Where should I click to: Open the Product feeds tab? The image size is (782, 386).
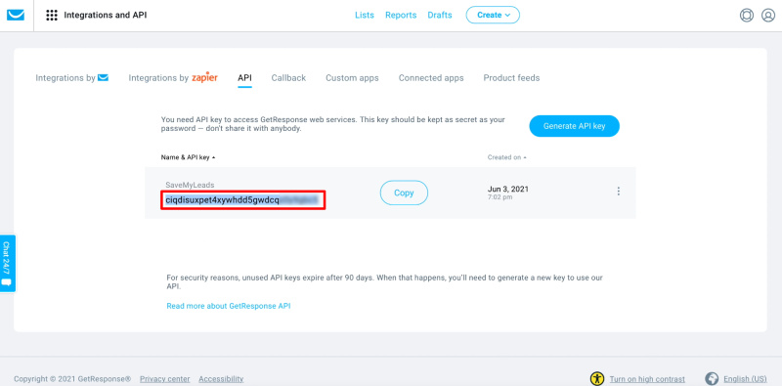[511, 78]
